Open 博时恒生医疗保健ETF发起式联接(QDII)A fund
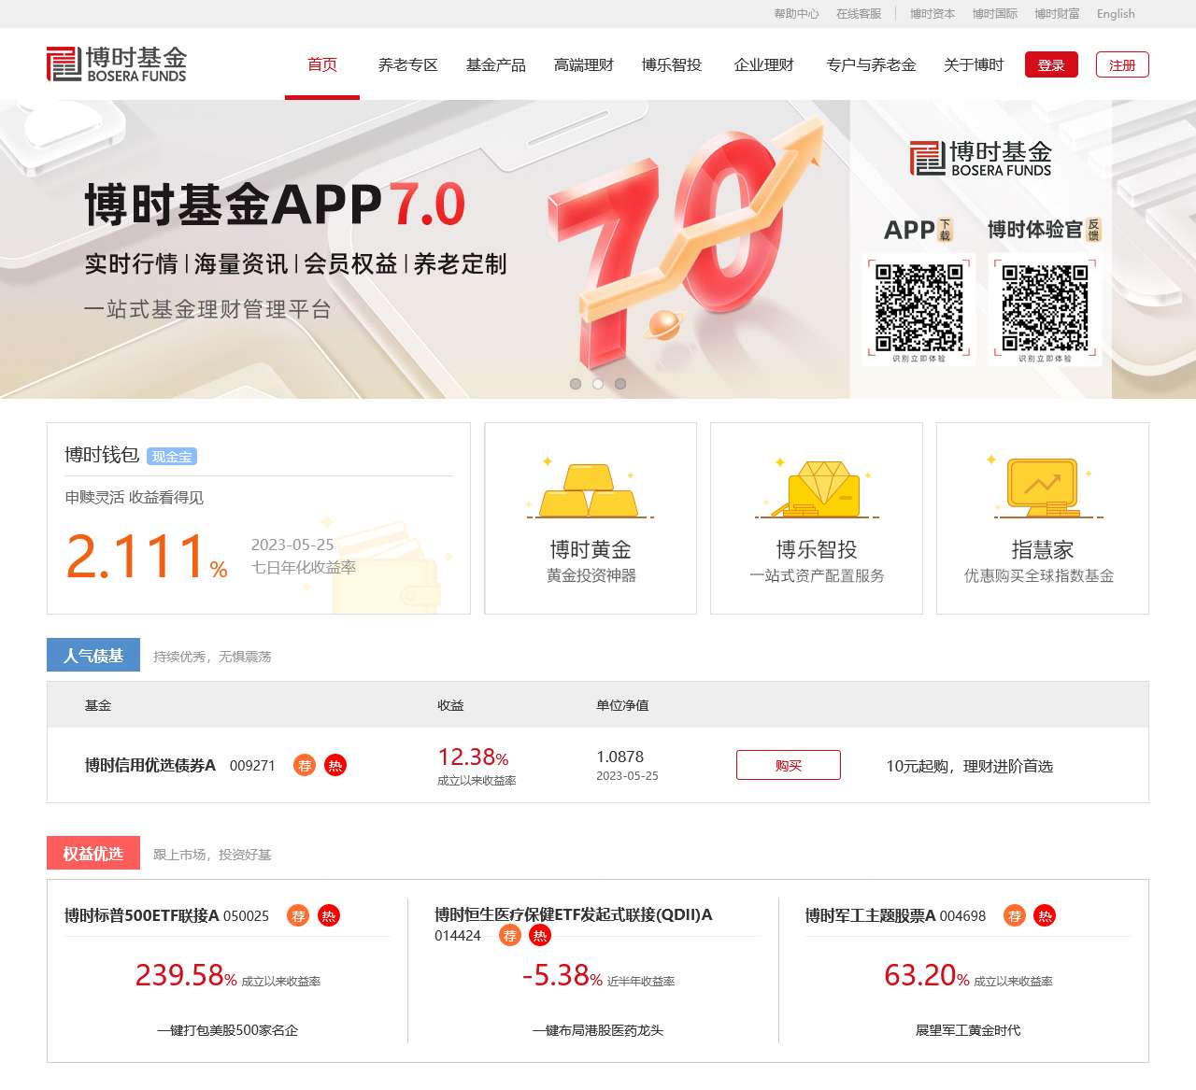 click(x=574, y=914)
